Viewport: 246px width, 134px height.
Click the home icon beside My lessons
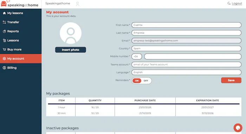click(x=4, y=13)
